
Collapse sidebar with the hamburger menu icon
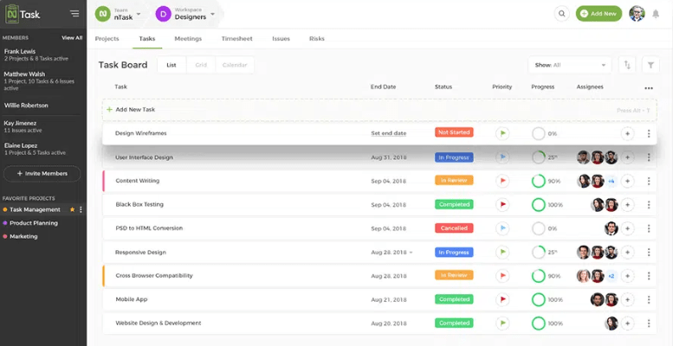(x=74, y=14)
